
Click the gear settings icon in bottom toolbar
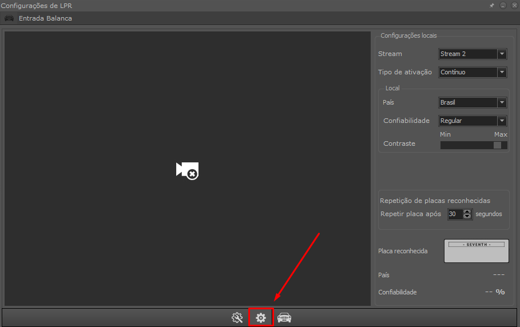pos(261,317)
